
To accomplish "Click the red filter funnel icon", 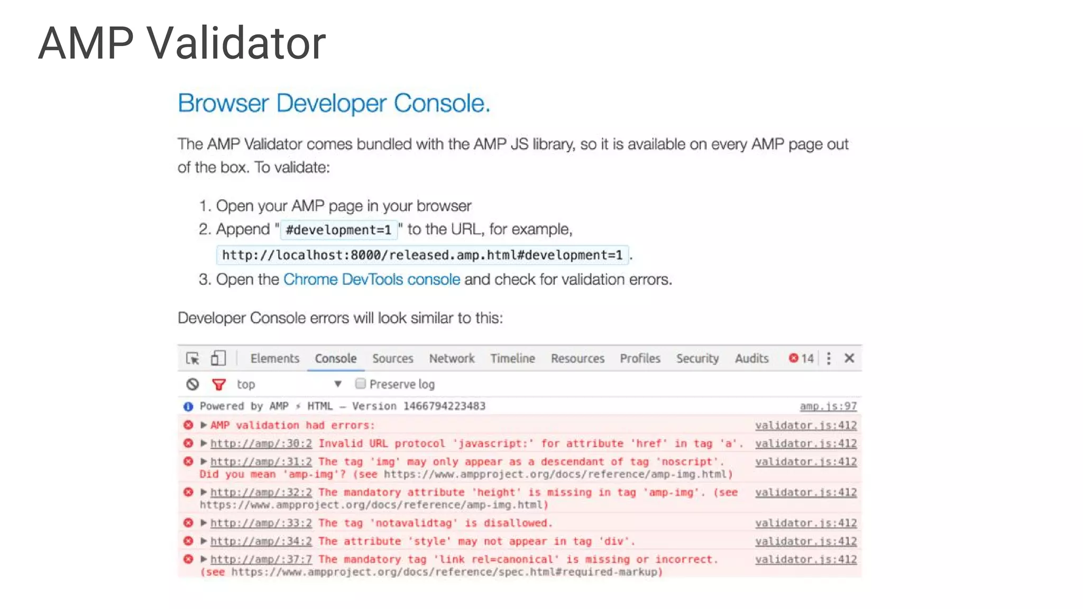I will (219, 384).
